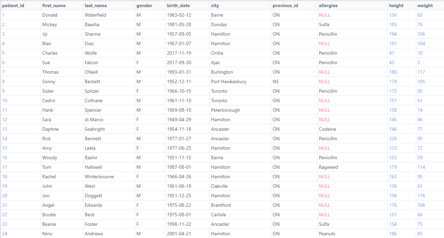
Task: Click the patient_id column header
Action: [13, 5]
